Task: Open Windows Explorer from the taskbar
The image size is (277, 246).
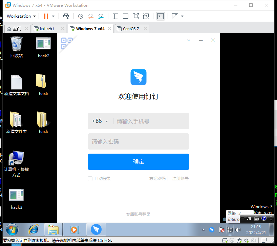Action: point(53,229)
